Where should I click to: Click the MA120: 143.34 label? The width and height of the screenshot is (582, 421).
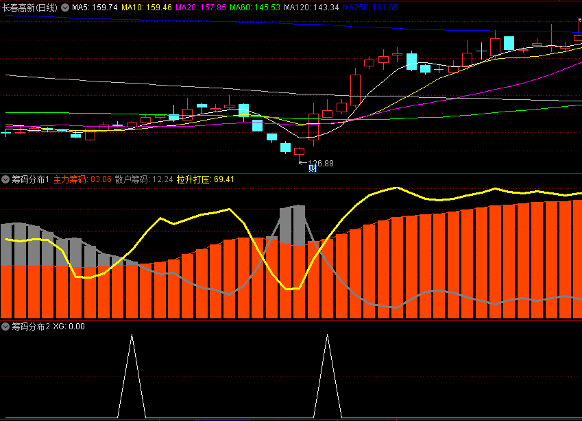[311, 8]
